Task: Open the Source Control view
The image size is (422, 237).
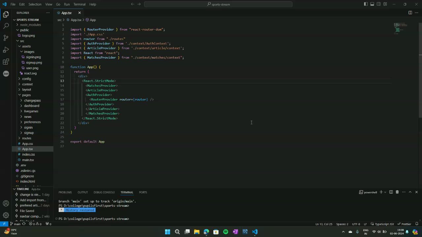Action: coord(6,38)
